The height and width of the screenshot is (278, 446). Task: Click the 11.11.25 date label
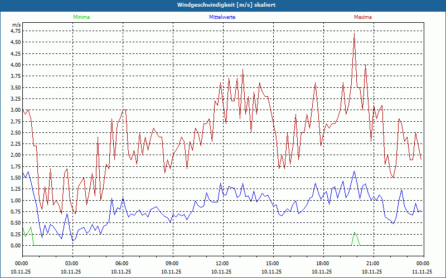(x=422, y=272)
